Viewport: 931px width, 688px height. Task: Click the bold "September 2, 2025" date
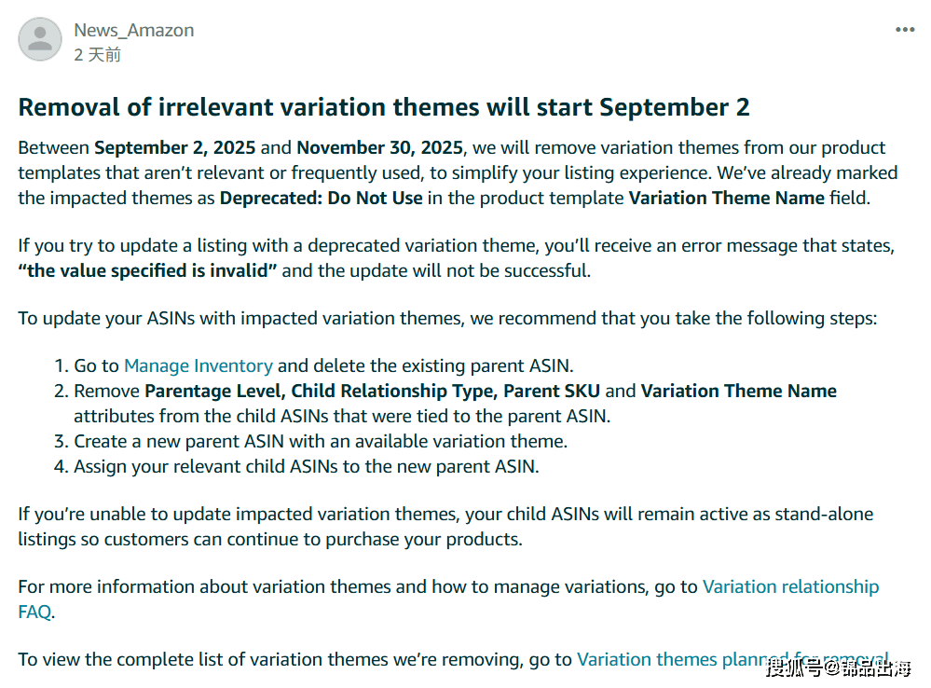(175, 147)
